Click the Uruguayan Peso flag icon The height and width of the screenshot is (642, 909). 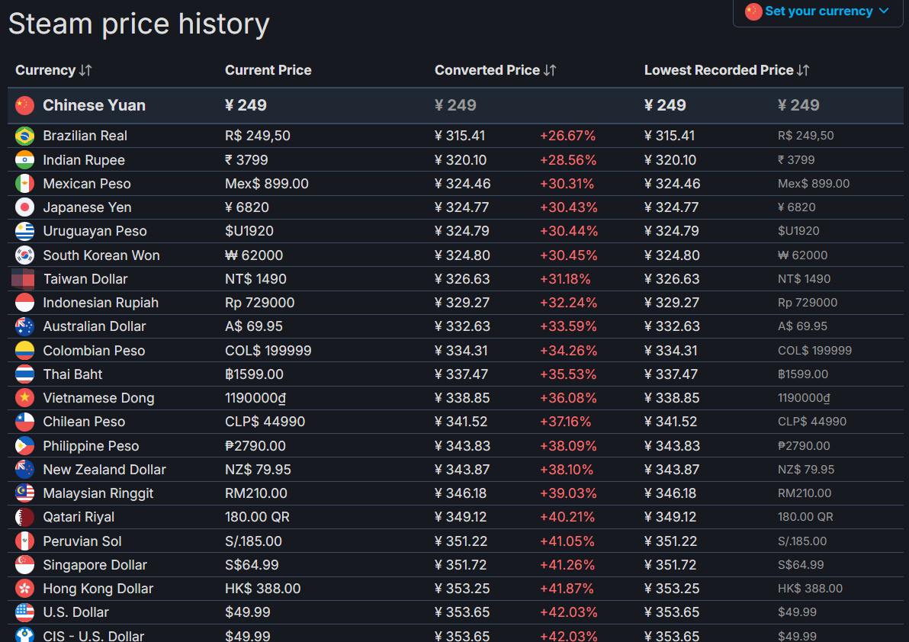click(24, 231)
